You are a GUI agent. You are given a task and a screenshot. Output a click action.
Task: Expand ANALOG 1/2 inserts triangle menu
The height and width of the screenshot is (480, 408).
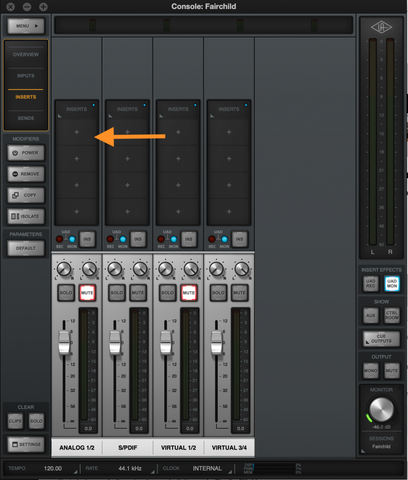point(59,115)
